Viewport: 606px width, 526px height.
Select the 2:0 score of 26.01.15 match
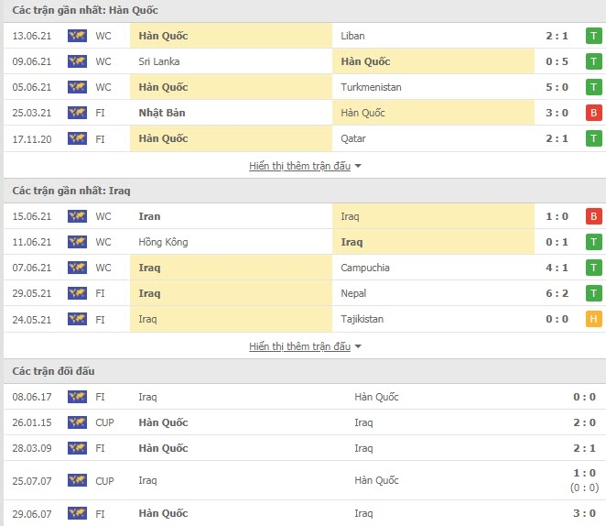coord(584,422)
